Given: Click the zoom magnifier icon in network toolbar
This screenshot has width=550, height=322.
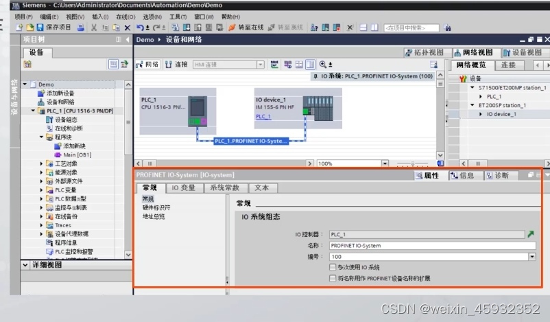Looking at the screenshot, I should coord(323,65).
